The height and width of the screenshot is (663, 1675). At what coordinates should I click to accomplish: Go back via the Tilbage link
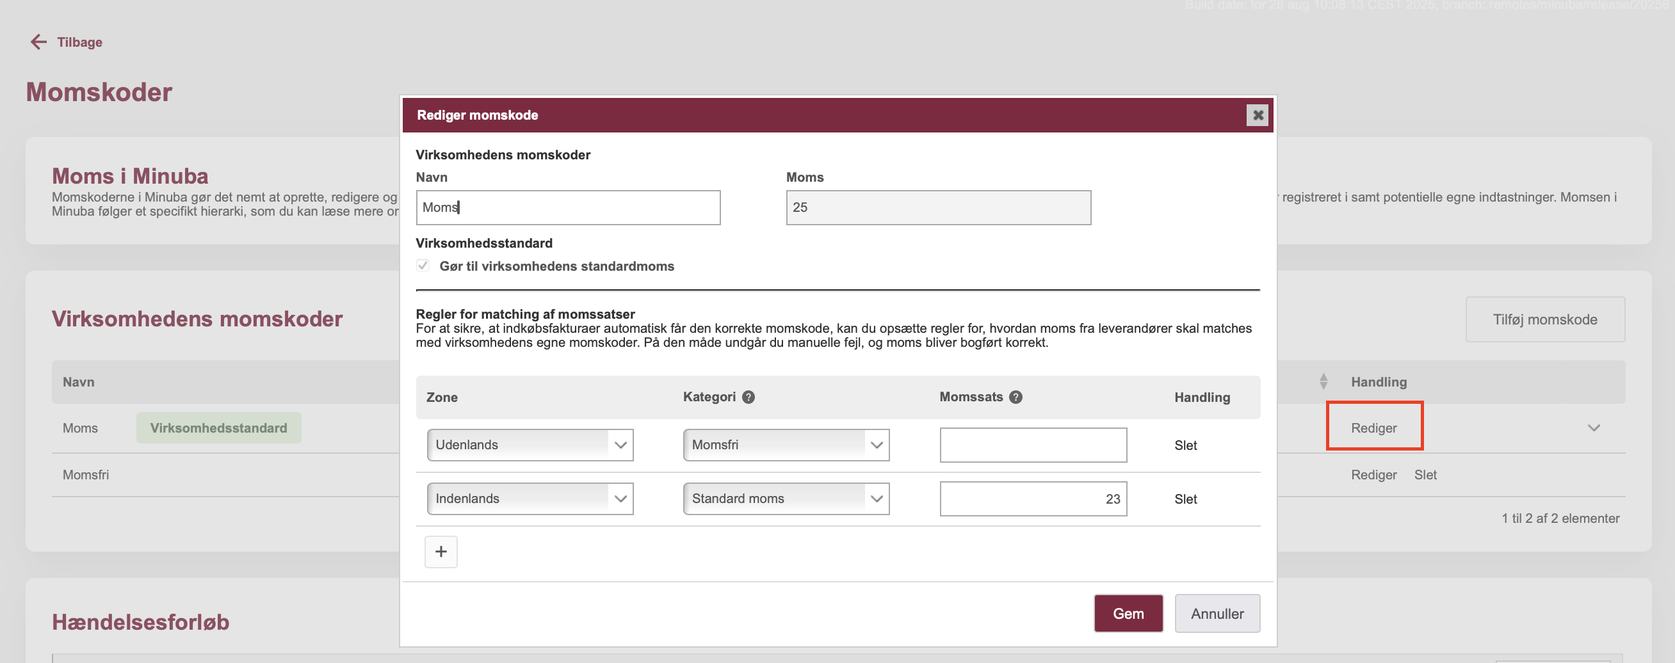(79, 42)
